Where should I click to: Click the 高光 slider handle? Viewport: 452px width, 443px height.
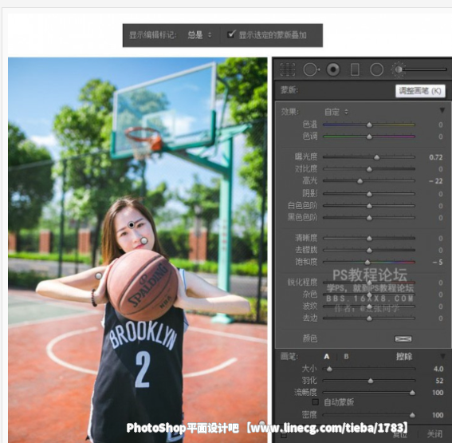360,181
